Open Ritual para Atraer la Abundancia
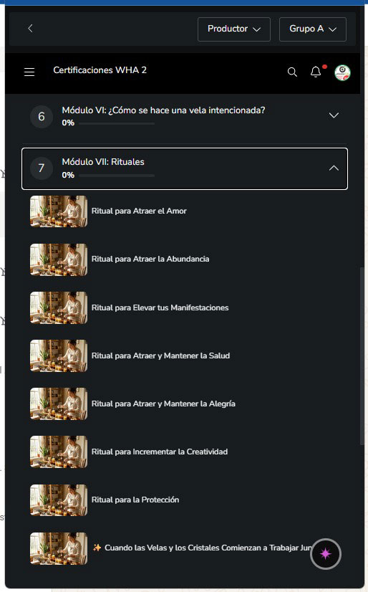 (150, 259)
